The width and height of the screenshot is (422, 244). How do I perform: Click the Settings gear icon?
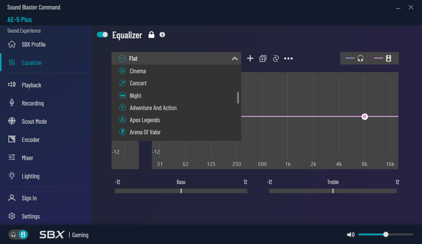[12, 216]
